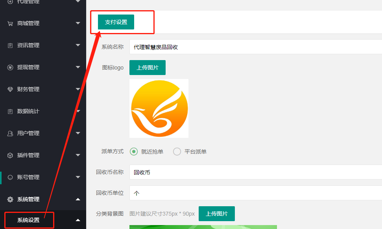Click the clipboard icon beside 资讯管理
382x229 pixels.
[10, 45]
